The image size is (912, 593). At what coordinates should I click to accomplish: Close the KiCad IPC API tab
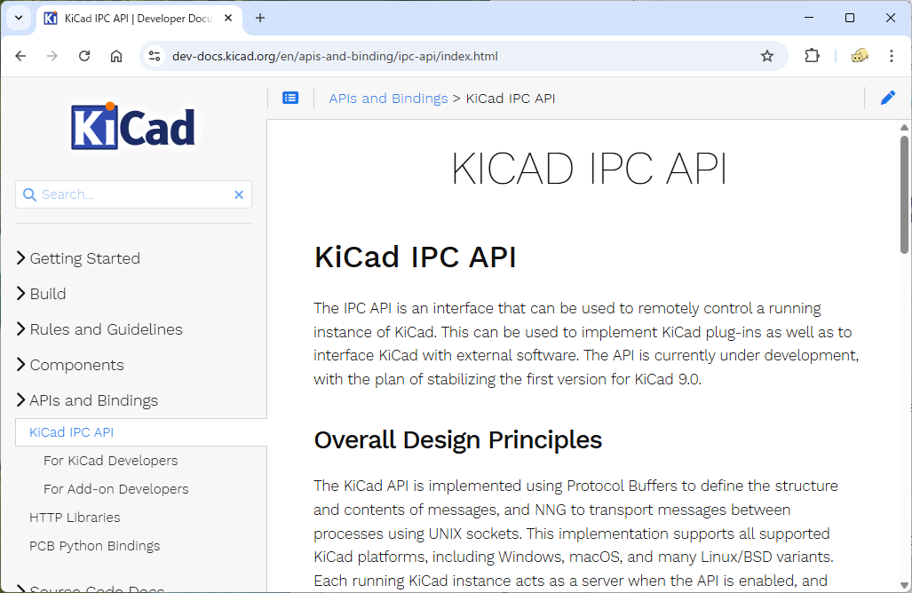(x=228, y=18)
